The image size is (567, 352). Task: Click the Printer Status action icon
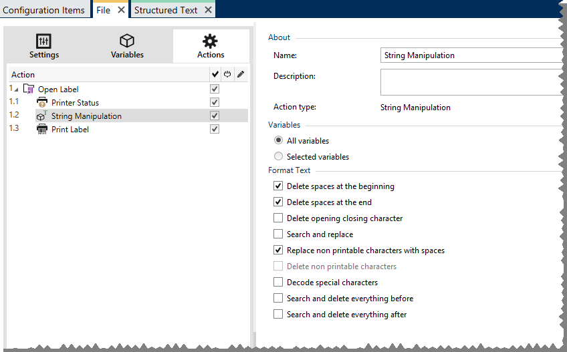41,102
